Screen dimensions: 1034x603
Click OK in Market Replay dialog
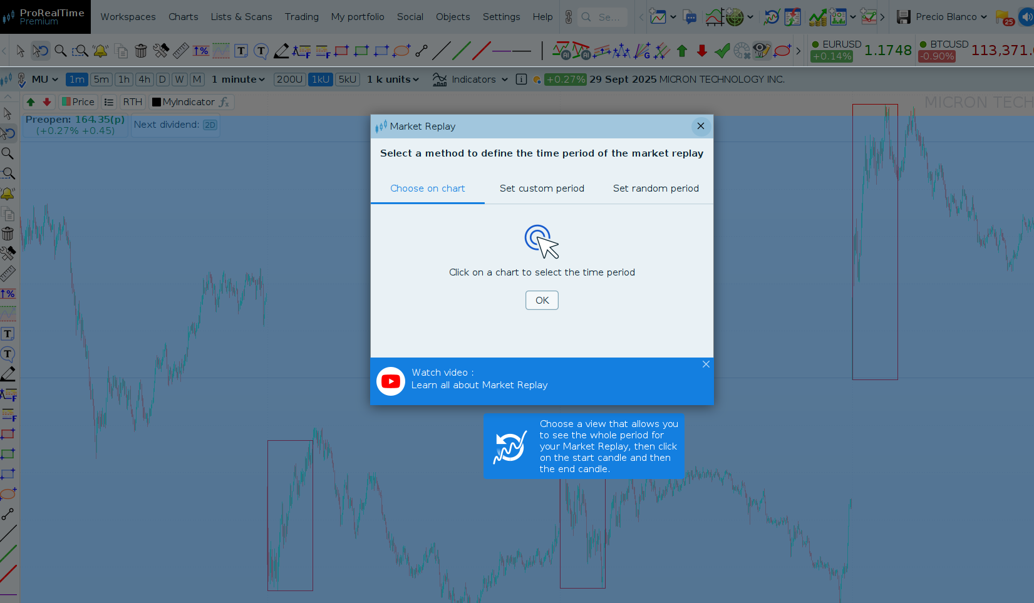click(x=542, y=301)
